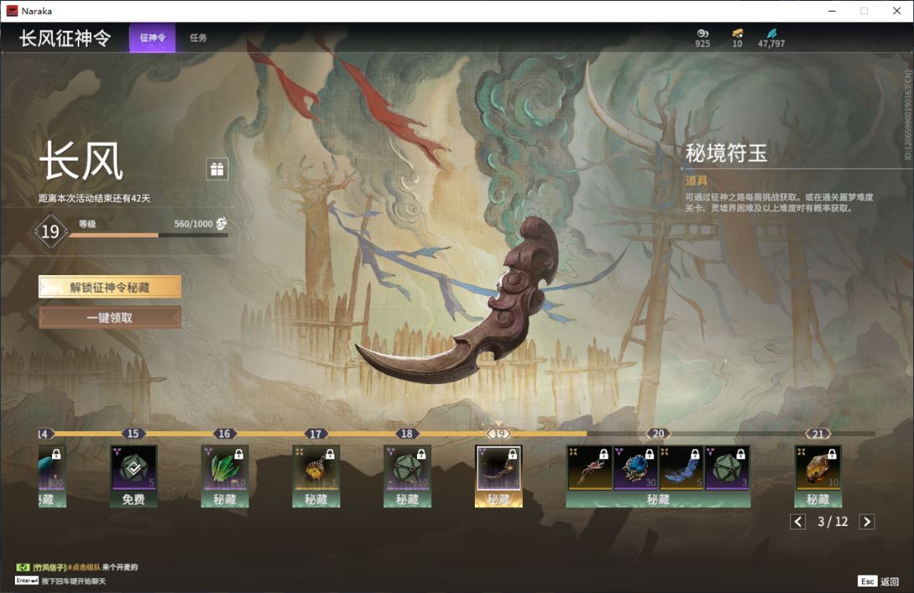
Task: Click the gift box icon beside 长风
Action: [217, 169]
